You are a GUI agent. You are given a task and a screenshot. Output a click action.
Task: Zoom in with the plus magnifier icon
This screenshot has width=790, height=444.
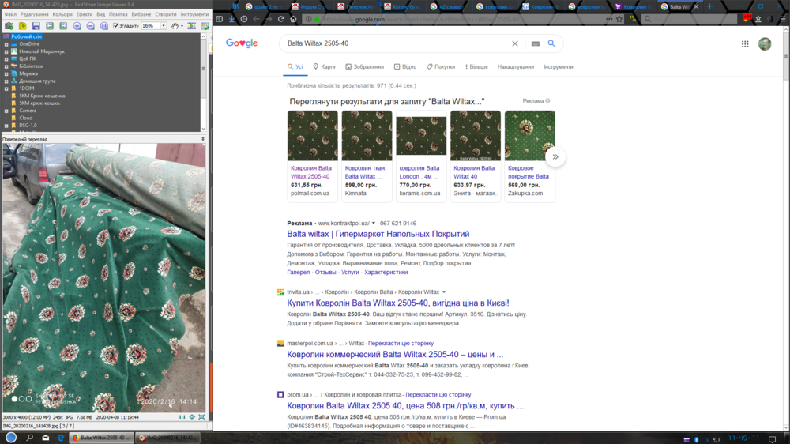(77, 26)
